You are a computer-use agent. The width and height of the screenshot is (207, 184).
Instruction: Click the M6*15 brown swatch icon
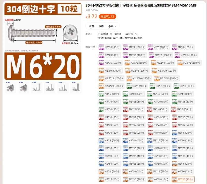tap(101, 179)
